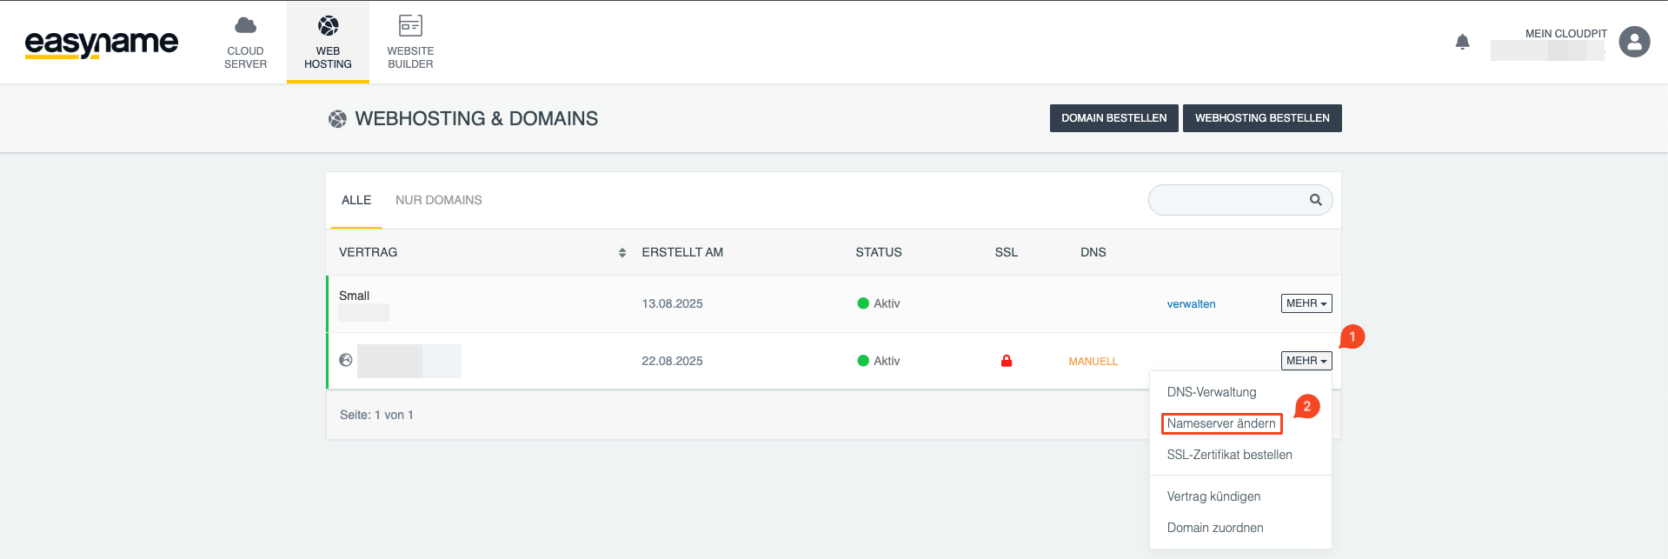This screenshot has width=1668, height=559.
Task: Open notifications bell
Action: click(x=1462, y=42)
